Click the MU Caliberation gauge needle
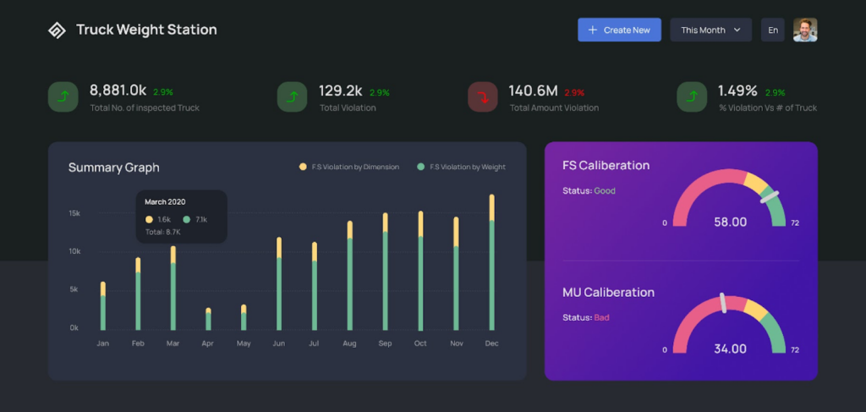 722,303
